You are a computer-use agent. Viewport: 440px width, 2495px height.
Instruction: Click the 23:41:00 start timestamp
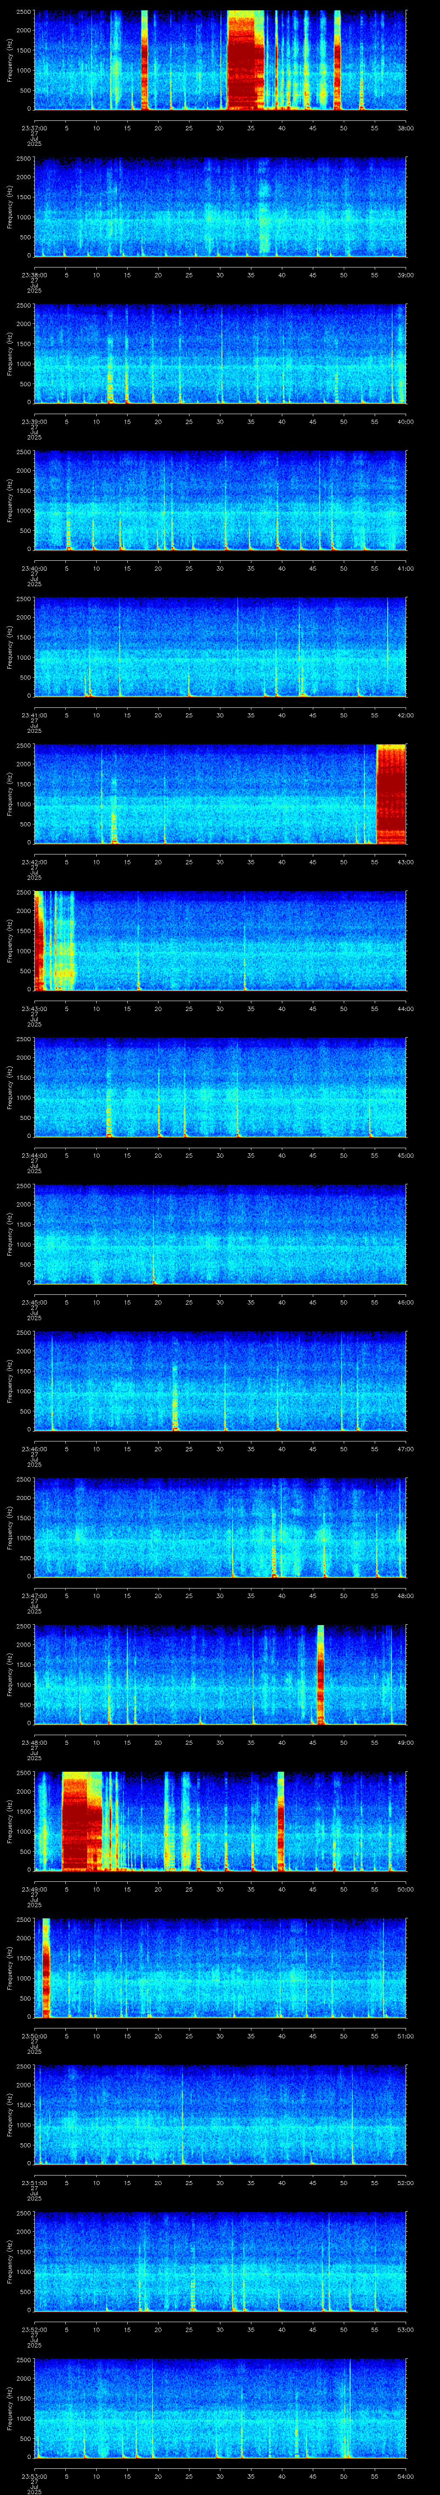pos(34,715)
